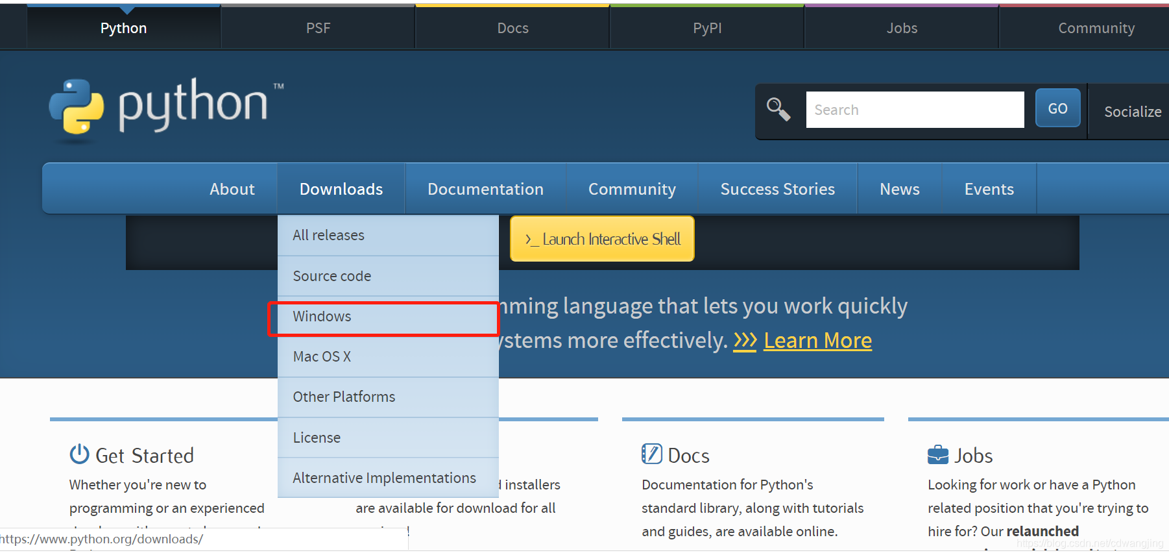Select Mac OS X download option
Screen dimensions: 1169x555
click(x=388, y=356)
